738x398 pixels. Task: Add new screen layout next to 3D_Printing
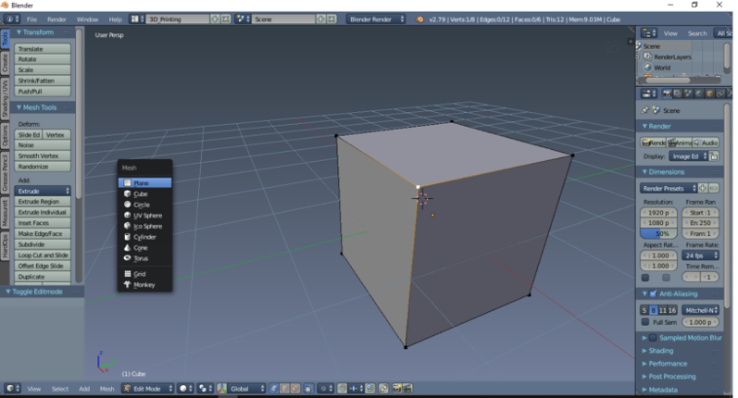pos(215,19)
